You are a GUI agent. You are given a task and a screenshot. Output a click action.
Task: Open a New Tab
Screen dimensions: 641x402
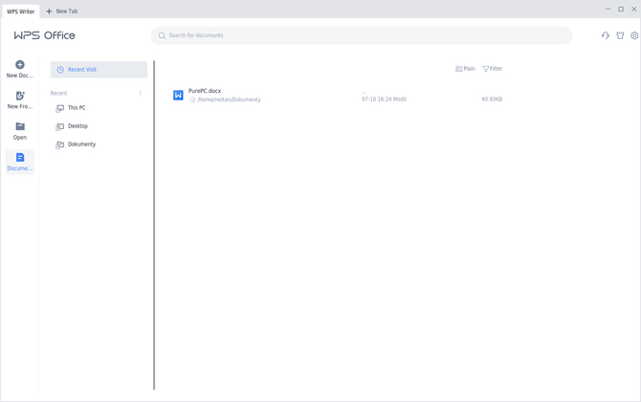click(x=62, y=11)
